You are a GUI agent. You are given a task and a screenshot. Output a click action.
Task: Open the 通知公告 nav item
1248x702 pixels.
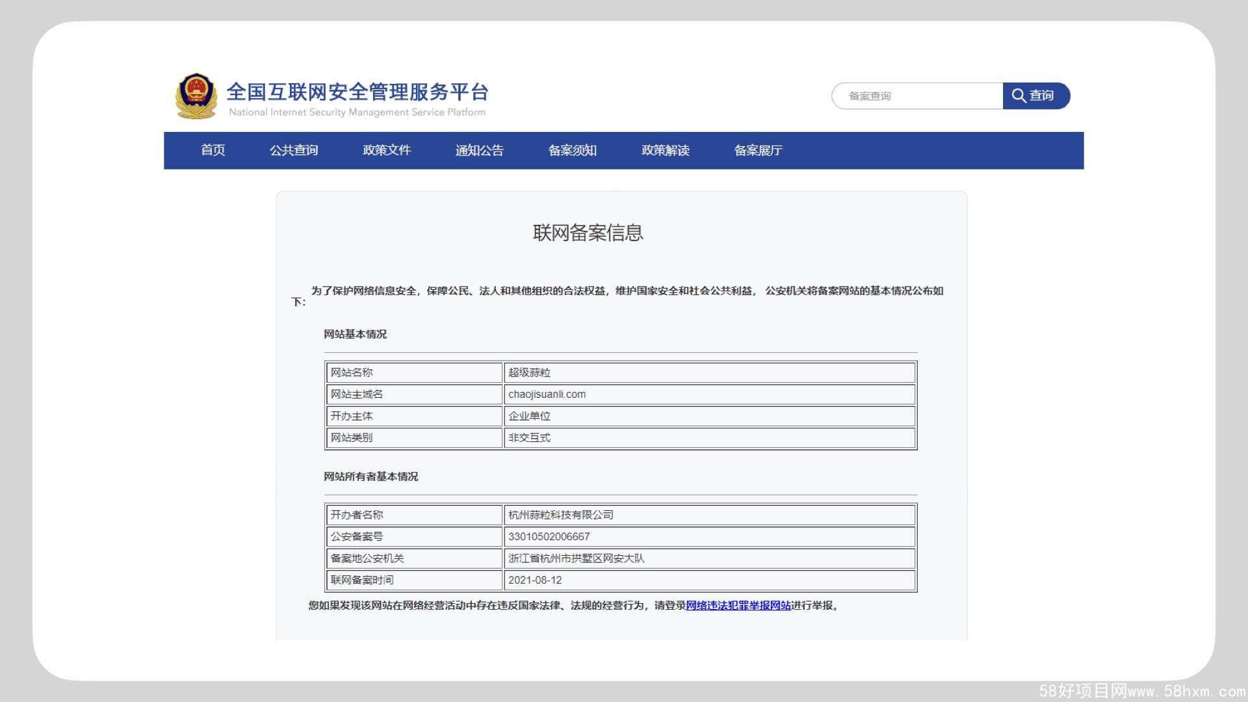point(480,150)
